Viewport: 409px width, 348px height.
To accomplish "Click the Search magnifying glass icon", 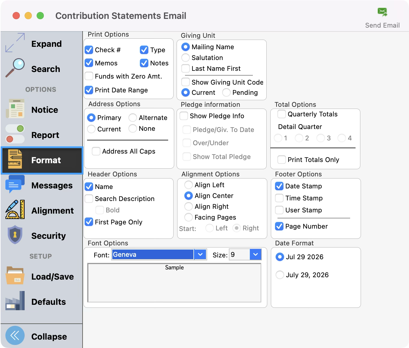I will pyautogui.click(x=15, y=68).
